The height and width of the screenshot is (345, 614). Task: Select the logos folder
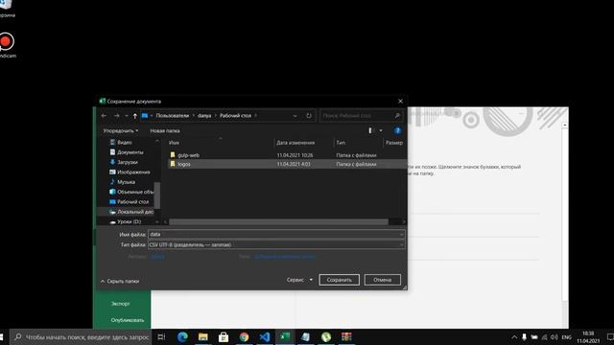pyautogui.click(x=183, y=164)
